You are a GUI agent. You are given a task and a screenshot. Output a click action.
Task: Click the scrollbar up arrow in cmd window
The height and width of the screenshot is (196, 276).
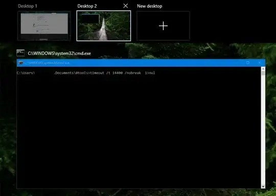pos(263,69)
